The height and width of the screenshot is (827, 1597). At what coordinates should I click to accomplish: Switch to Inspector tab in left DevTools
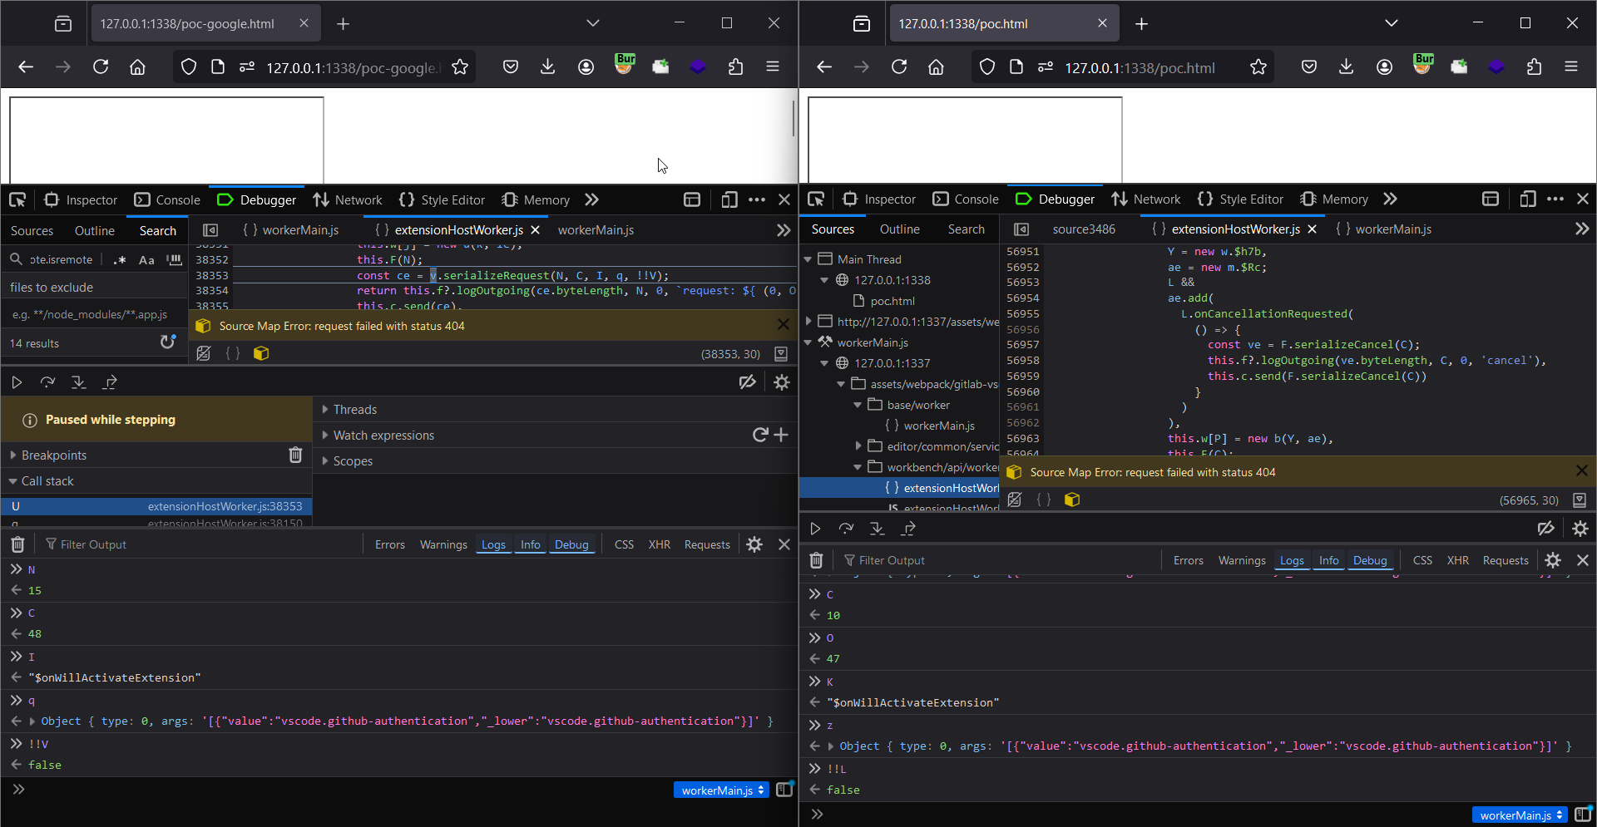[81, 199]
